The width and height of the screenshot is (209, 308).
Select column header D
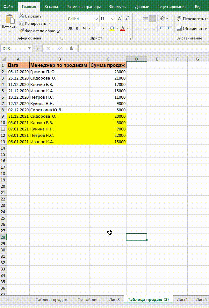136,59
